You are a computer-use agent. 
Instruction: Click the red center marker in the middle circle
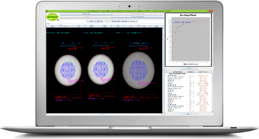coord(100,70)
